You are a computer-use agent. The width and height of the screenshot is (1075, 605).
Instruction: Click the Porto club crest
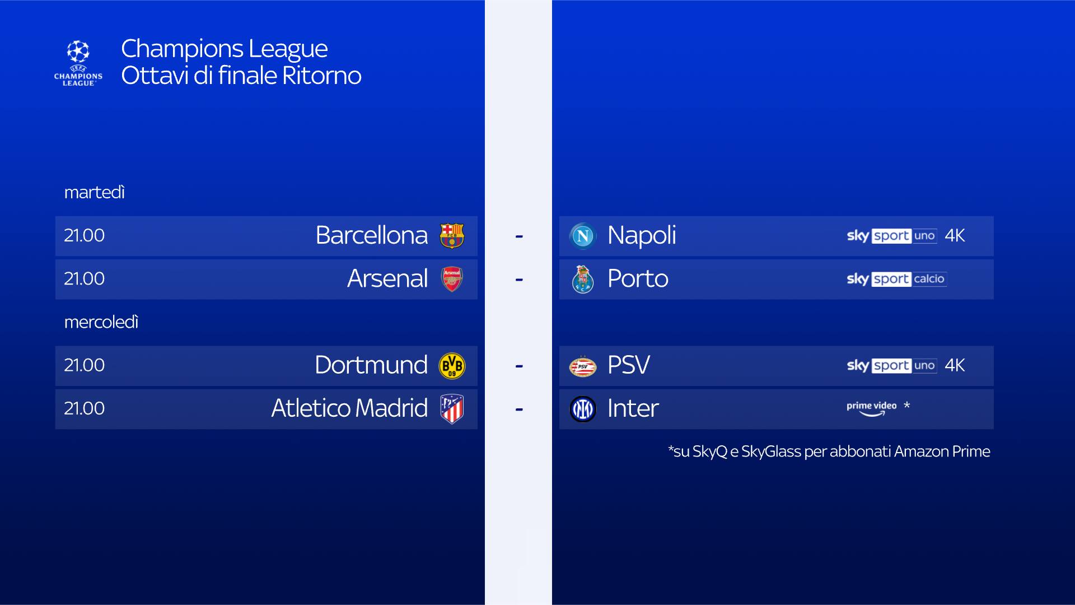[x=583, y=279]
